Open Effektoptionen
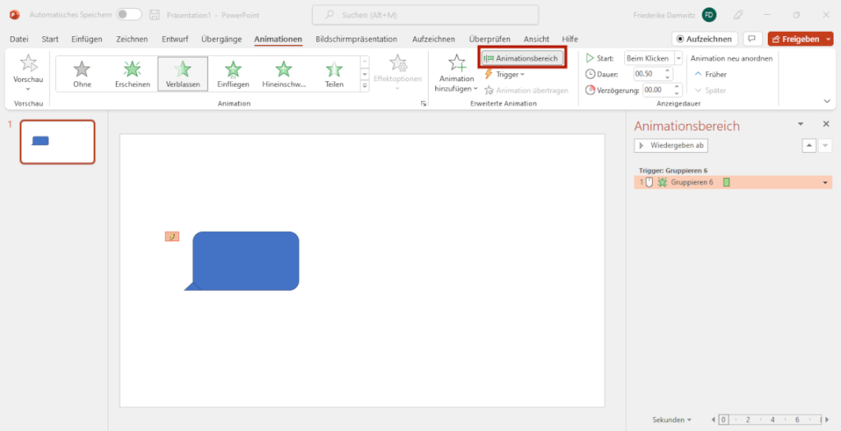The width and height of the screenshot is (841, 431). click(x=398, y=72)
